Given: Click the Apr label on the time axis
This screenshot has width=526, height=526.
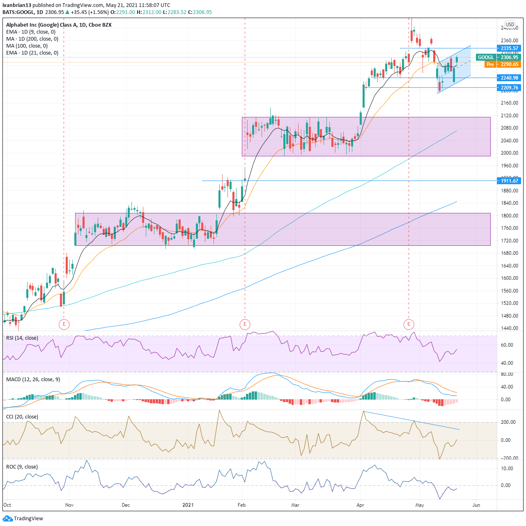Looking at the screenshot, I should click(361, 505).
